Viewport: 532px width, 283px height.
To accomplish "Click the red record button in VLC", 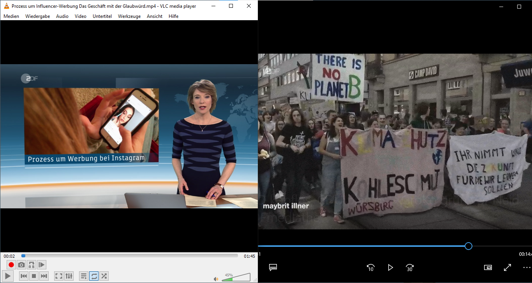I will 11,265.
